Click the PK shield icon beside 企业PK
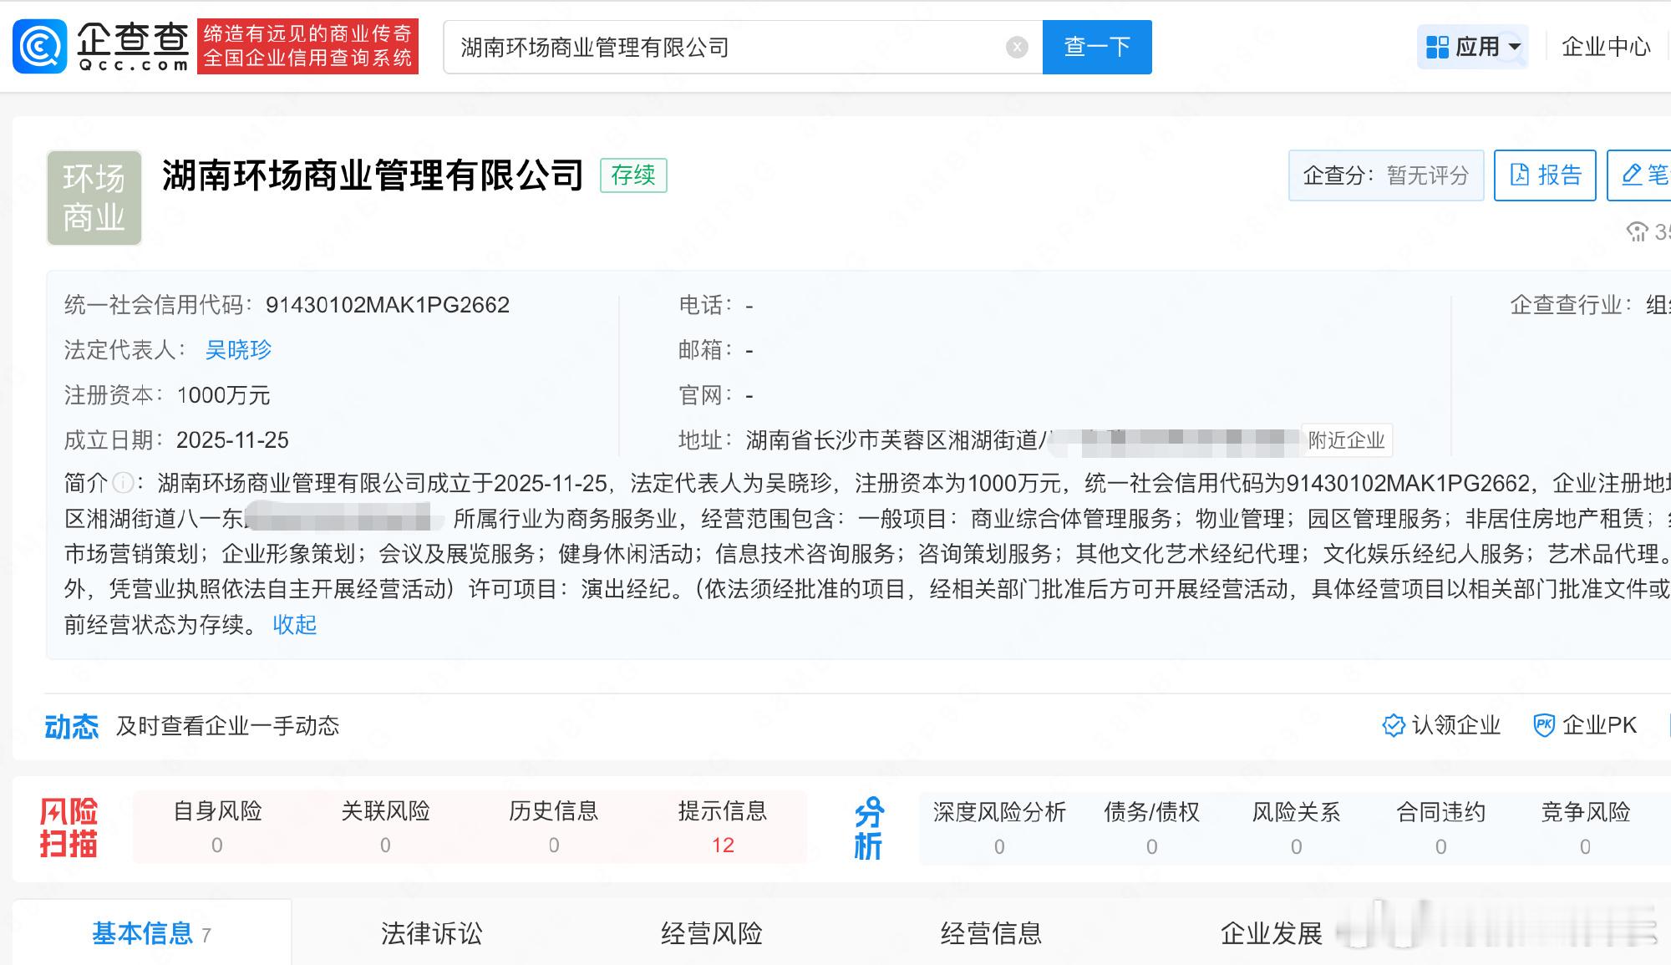 click(x=1544, y=726)
